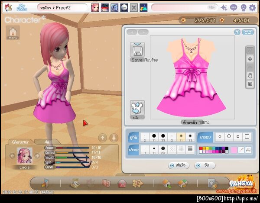Select the hand pan tool
Viewport: 260px width, 203px height.
(250, 76)
